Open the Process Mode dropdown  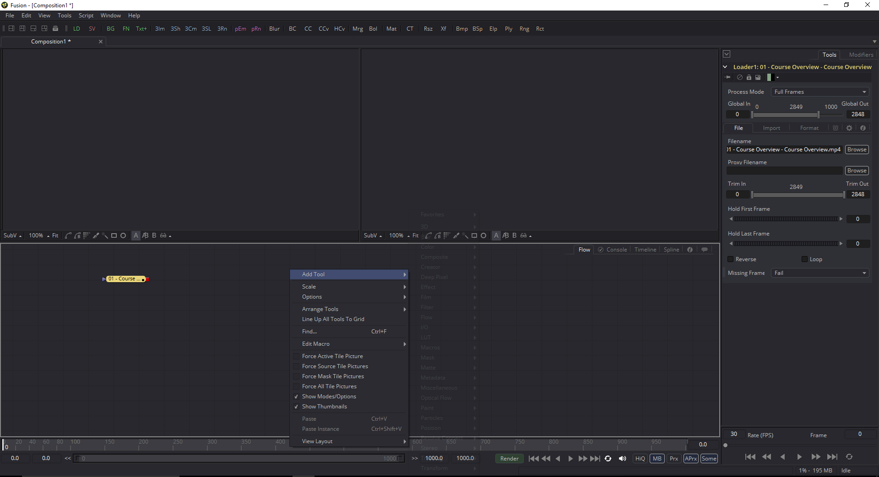click(x=819, y=92)
